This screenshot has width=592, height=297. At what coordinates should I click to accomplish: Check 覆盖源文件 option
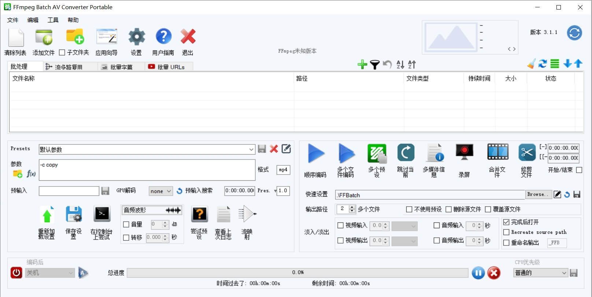point(488,210)
